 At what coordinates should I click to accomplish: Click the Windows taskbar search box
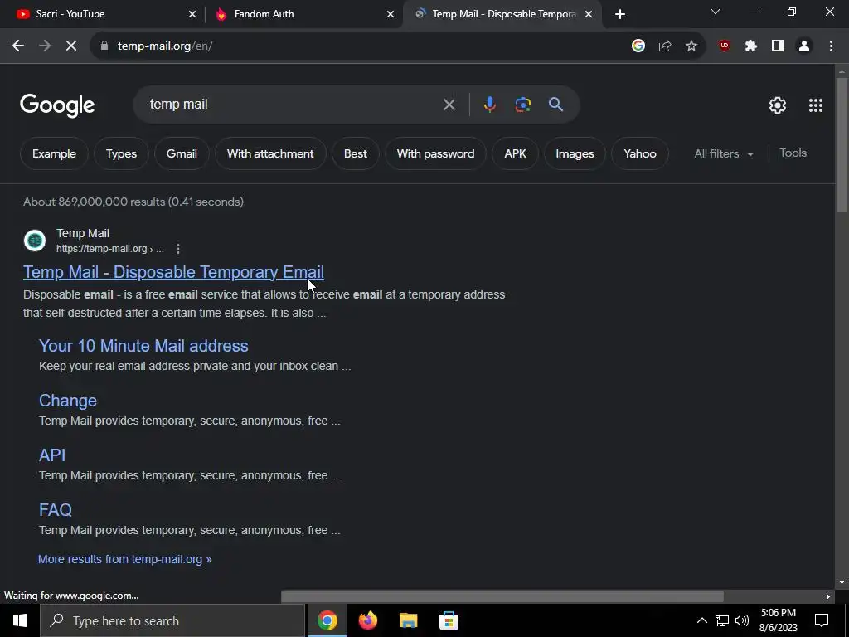pos(172,620)
